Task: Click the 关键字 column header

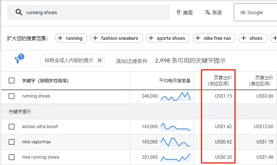Action: point(45,80)
